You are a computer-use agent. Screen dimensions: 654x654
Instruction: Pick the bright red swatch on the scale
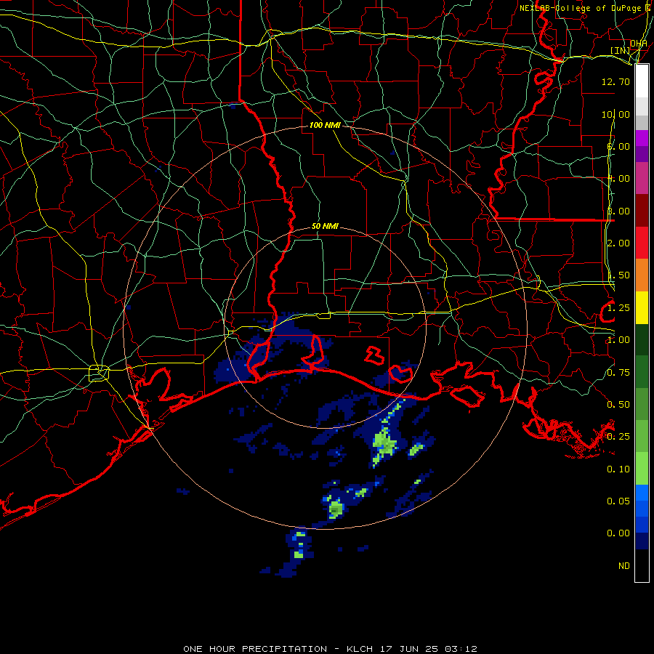click(642, 243)
